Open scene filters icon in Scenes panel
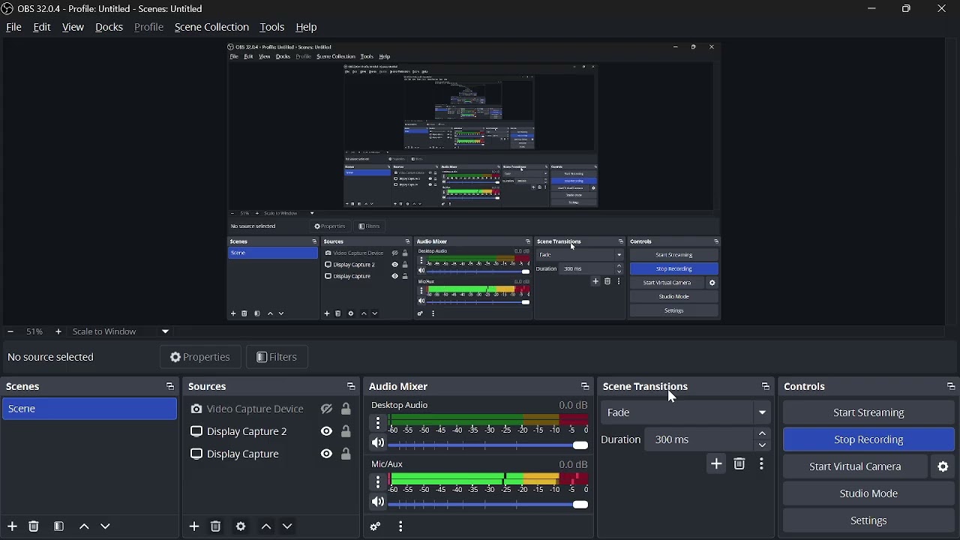This screenshot has width=960, height=540. click(59, 527)
